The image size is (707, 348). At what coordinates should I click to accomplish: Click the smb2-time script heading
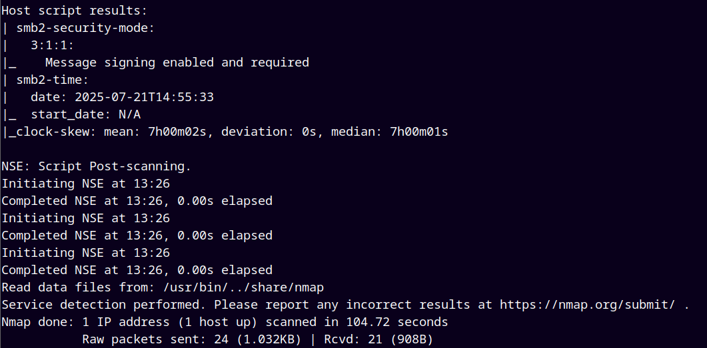pos(53,80)
